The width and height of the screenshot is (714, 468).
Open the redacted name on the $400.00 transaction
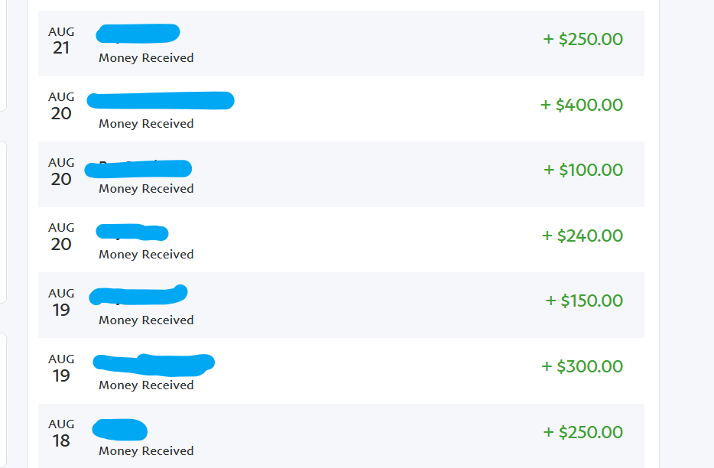[161, 100]
